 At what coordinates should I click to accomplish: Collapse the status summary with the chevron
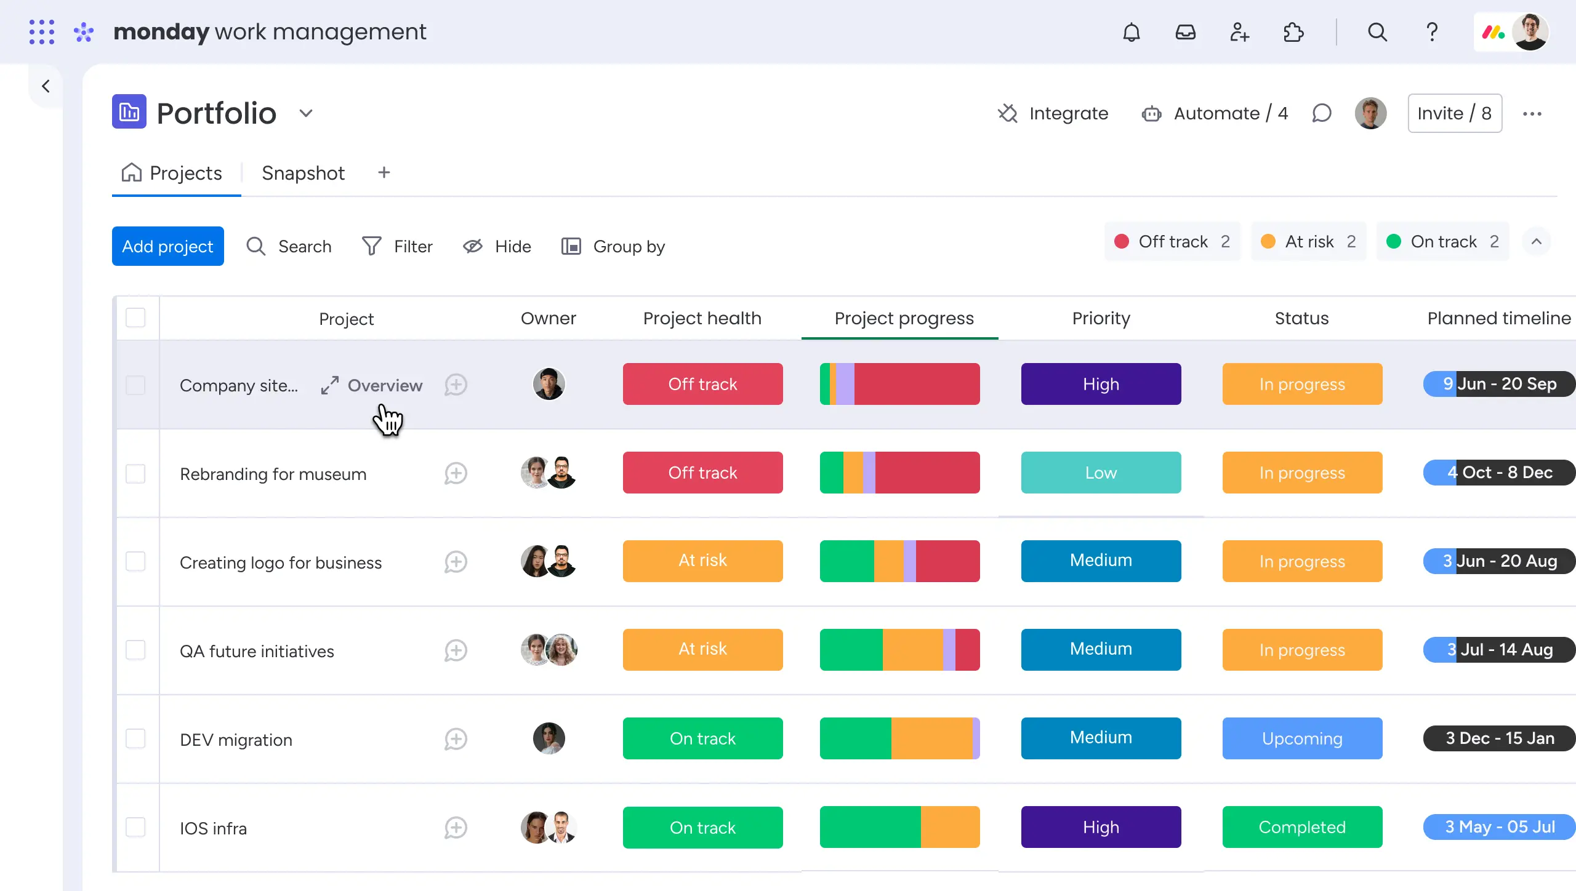tap(1537, 241)
